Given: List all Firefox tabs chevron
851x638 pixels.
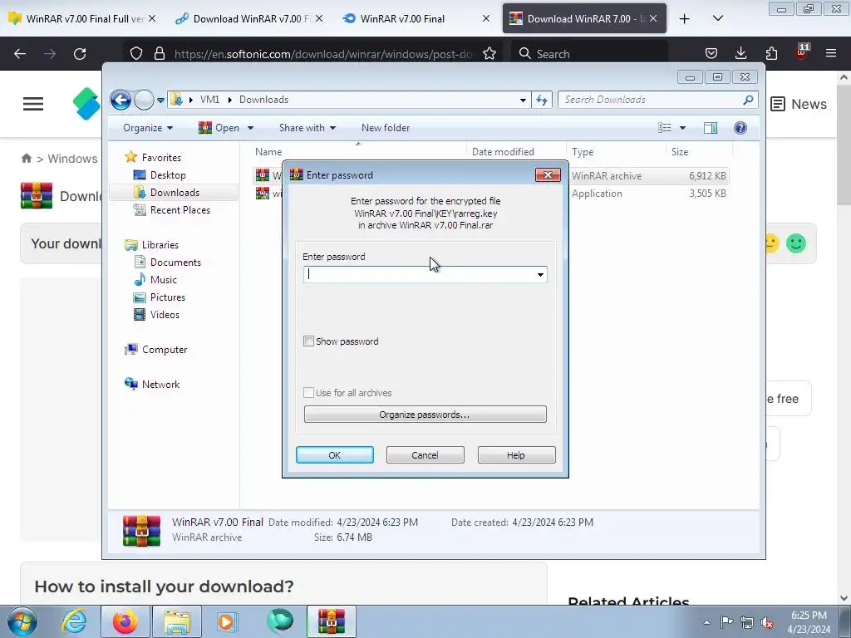Looking at the screenshot, I should tap(718, 18).
